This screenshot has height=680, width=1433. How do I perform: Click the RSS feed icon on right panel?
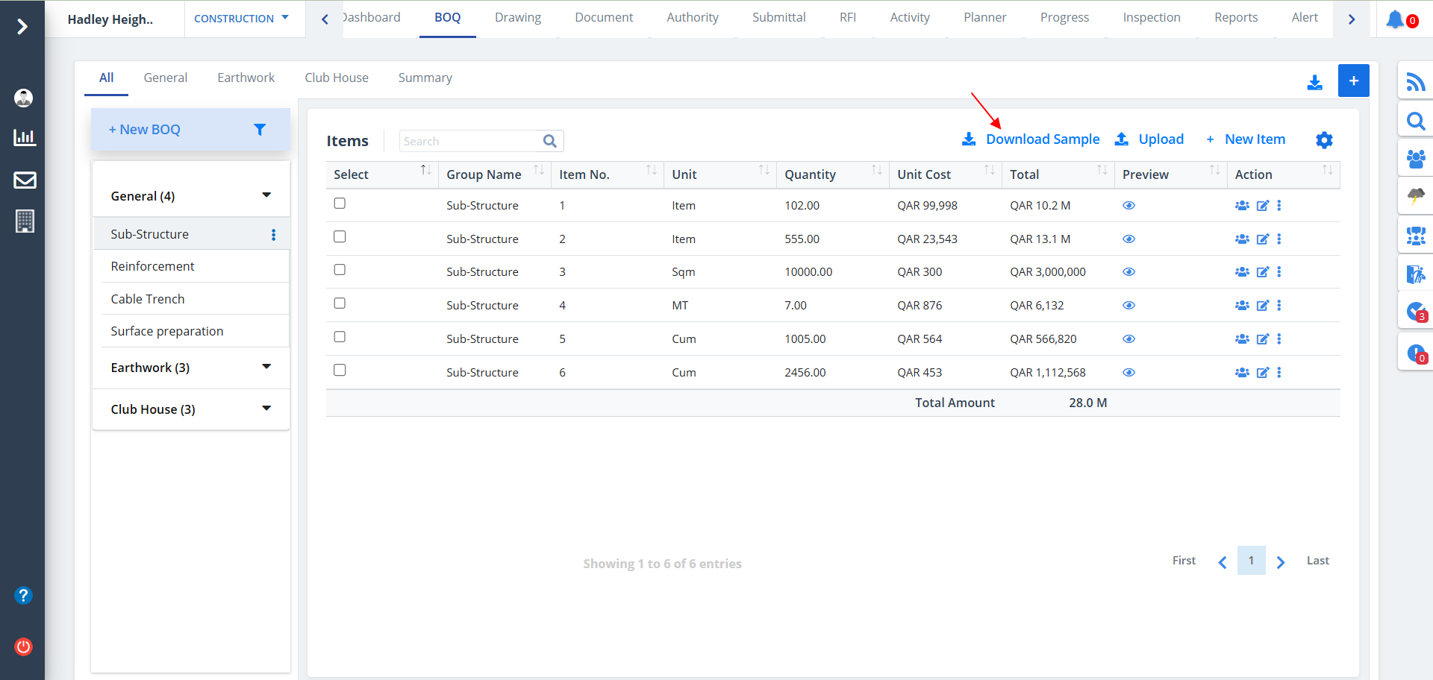(x=1415, y=81)
